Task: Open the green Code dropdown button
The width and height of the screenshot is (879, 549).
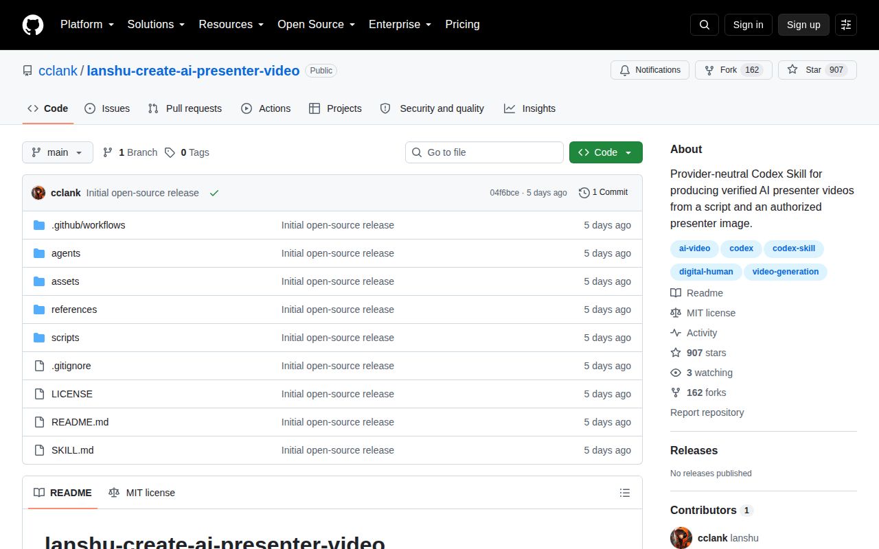Action: tap(606, 152)
